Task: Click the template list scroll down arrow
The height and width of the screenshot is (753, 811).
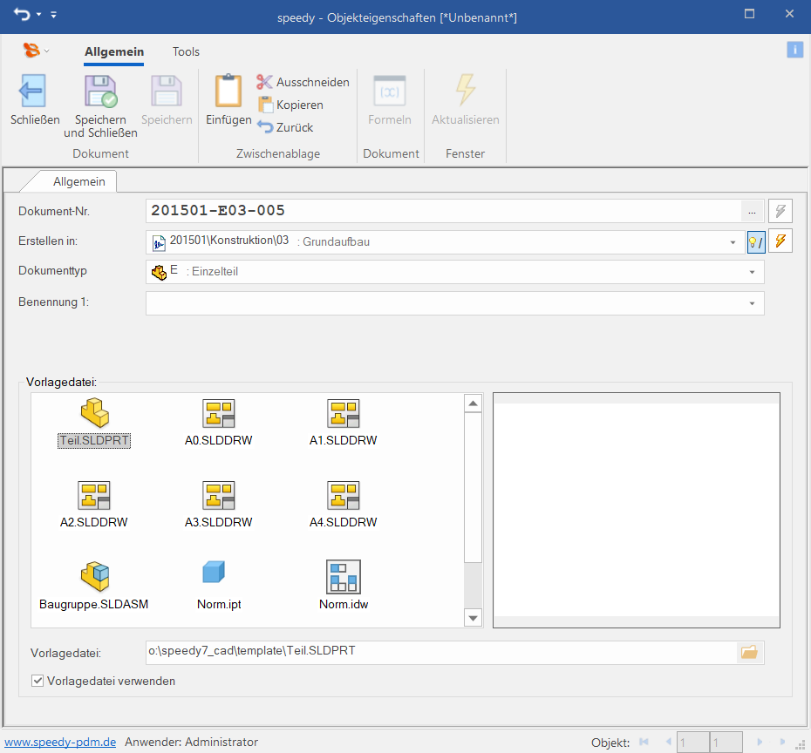Action: pyautogui.click(x=473, y=618)
